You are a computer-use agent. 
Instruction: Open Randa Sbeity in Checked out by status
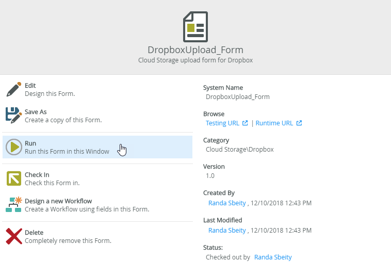point(273,257)
